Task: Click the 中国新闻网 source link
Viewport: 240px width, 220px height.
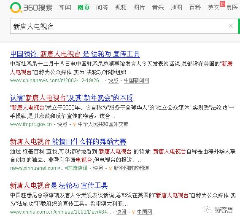Action: pos(137,80)
